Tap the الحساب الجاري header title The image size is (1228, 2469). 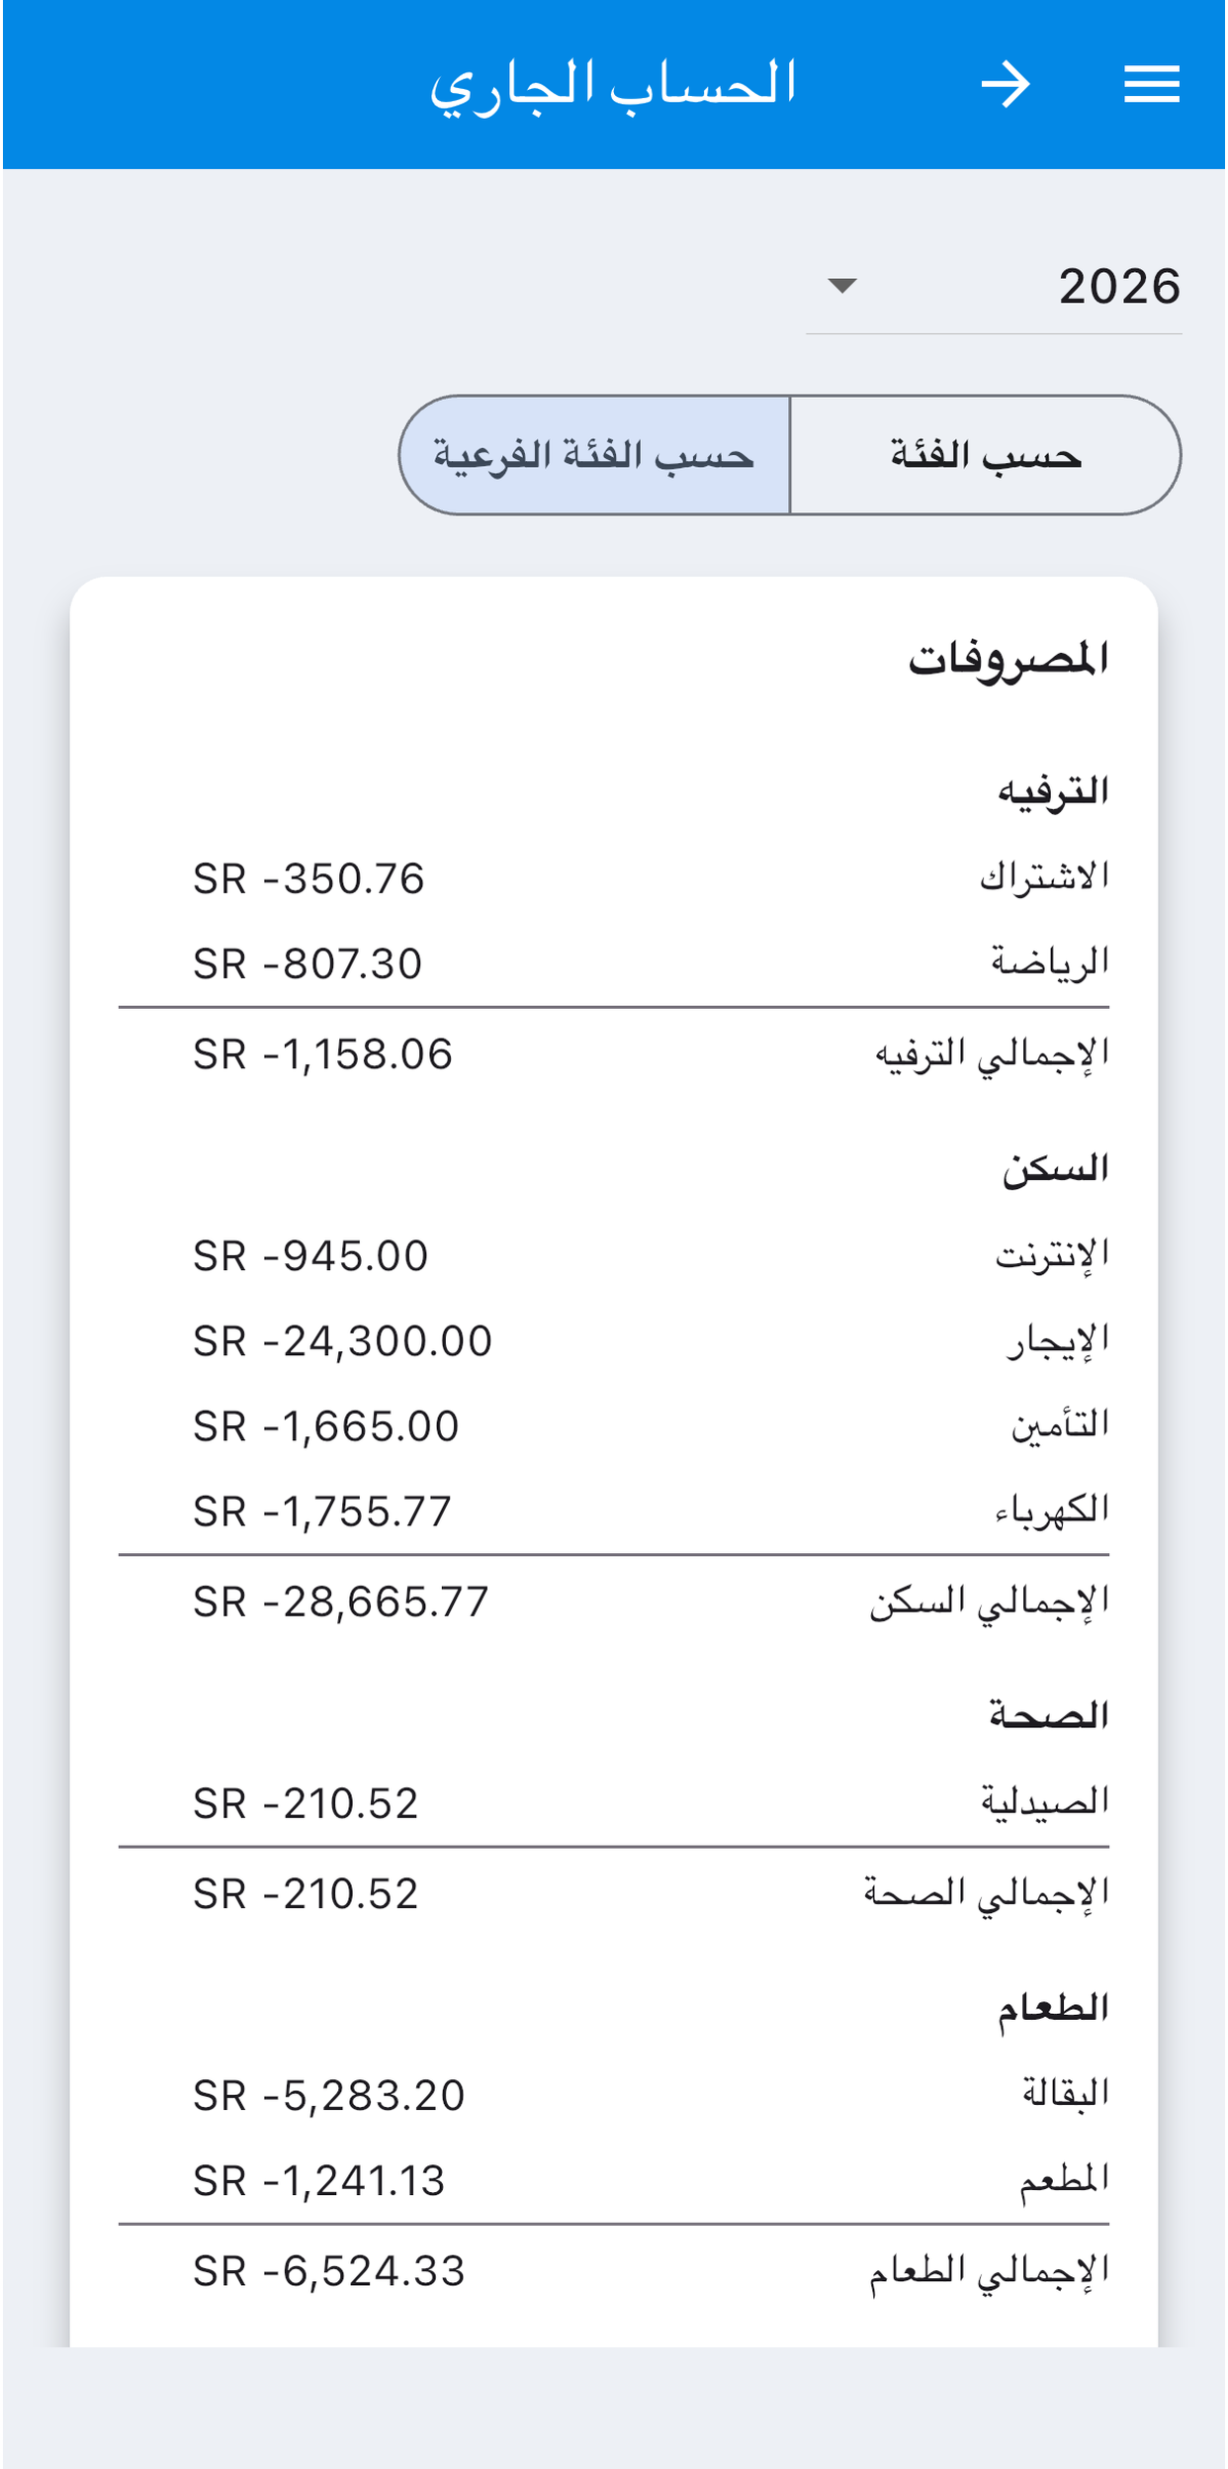point(613,85)
